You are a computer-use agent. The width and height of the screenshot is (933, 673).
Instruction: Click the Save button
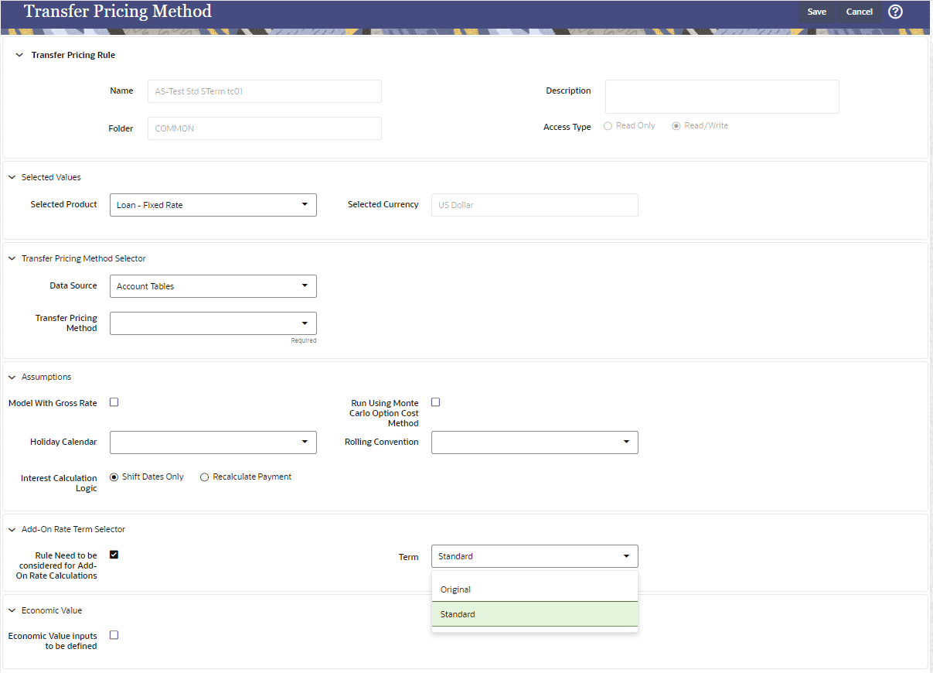click(817, 12)
